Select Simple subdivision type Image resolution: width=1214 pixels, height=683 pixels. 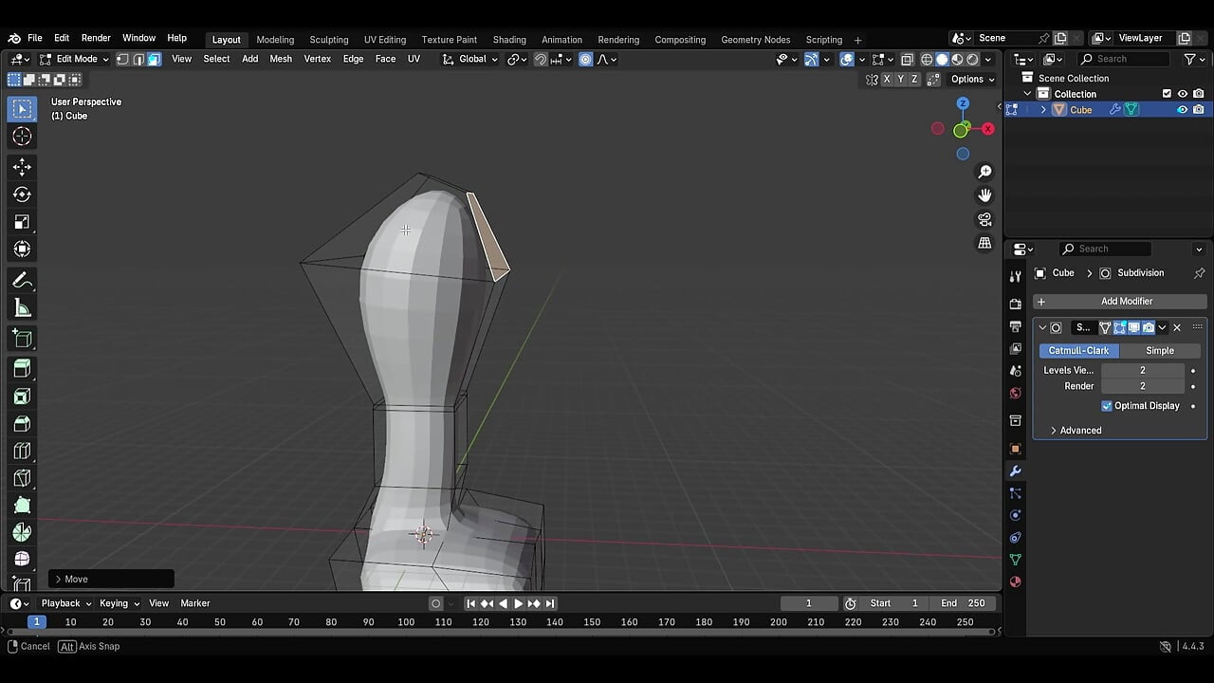point(1160,351)
